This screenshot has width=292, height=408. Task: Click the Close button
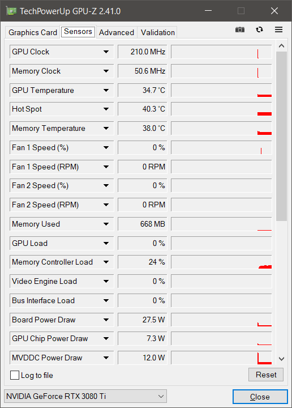pos(260,397)
